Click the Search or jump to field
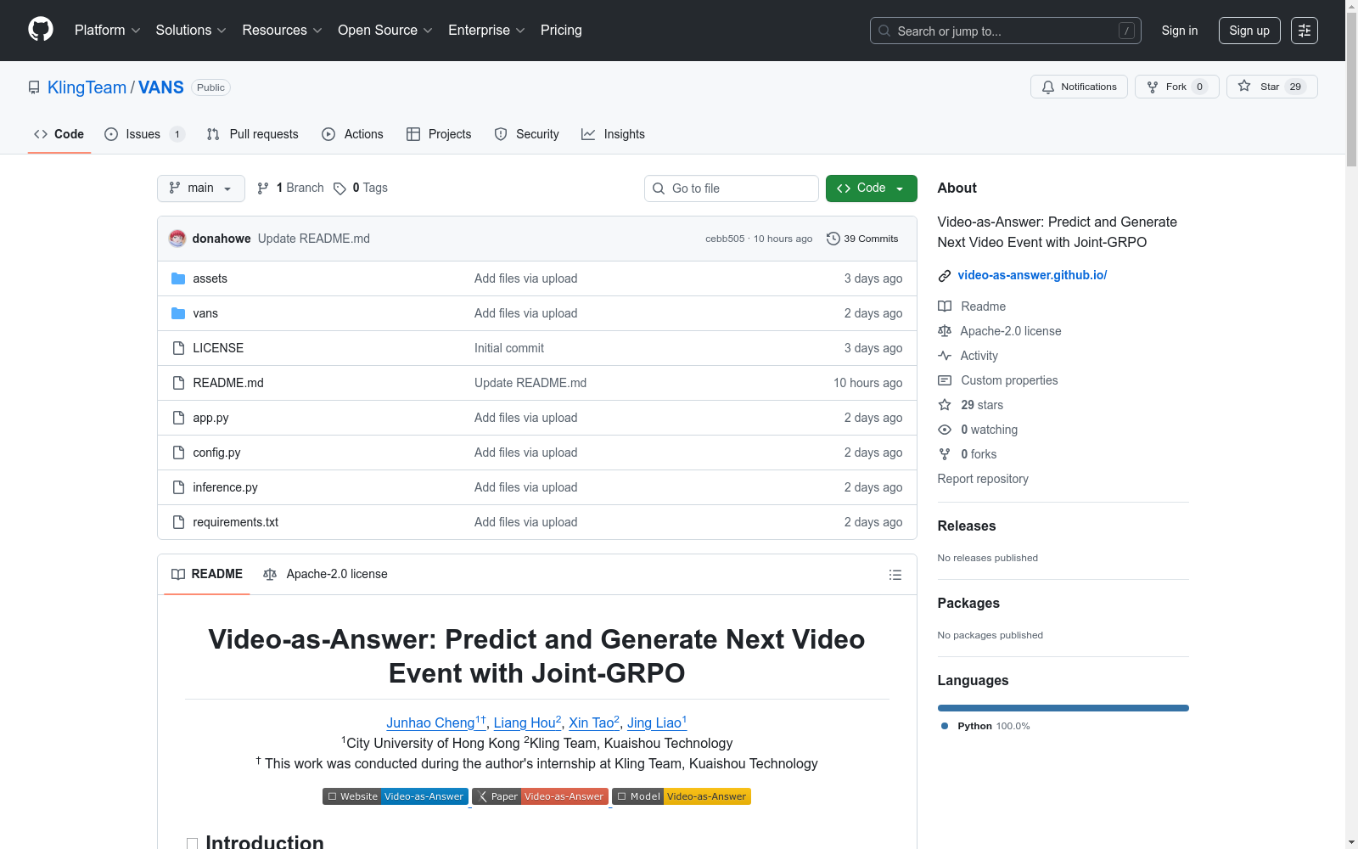This screenshot has height=849, width=1358. (1006, 31)
